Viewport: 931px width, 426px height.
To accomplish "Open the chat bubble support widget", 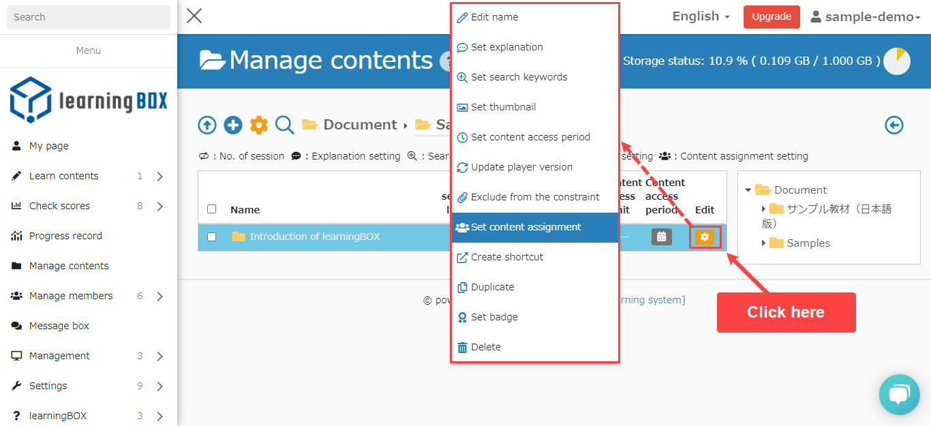I will [x=899, y=395].
